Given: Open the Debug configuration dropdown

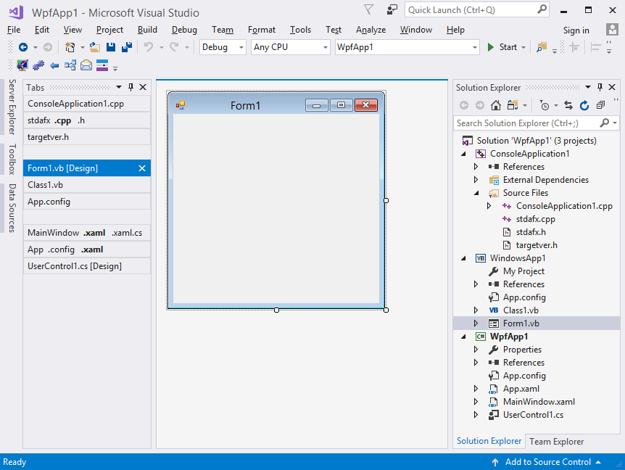Looking at the screenshot, I should (223, 47).
